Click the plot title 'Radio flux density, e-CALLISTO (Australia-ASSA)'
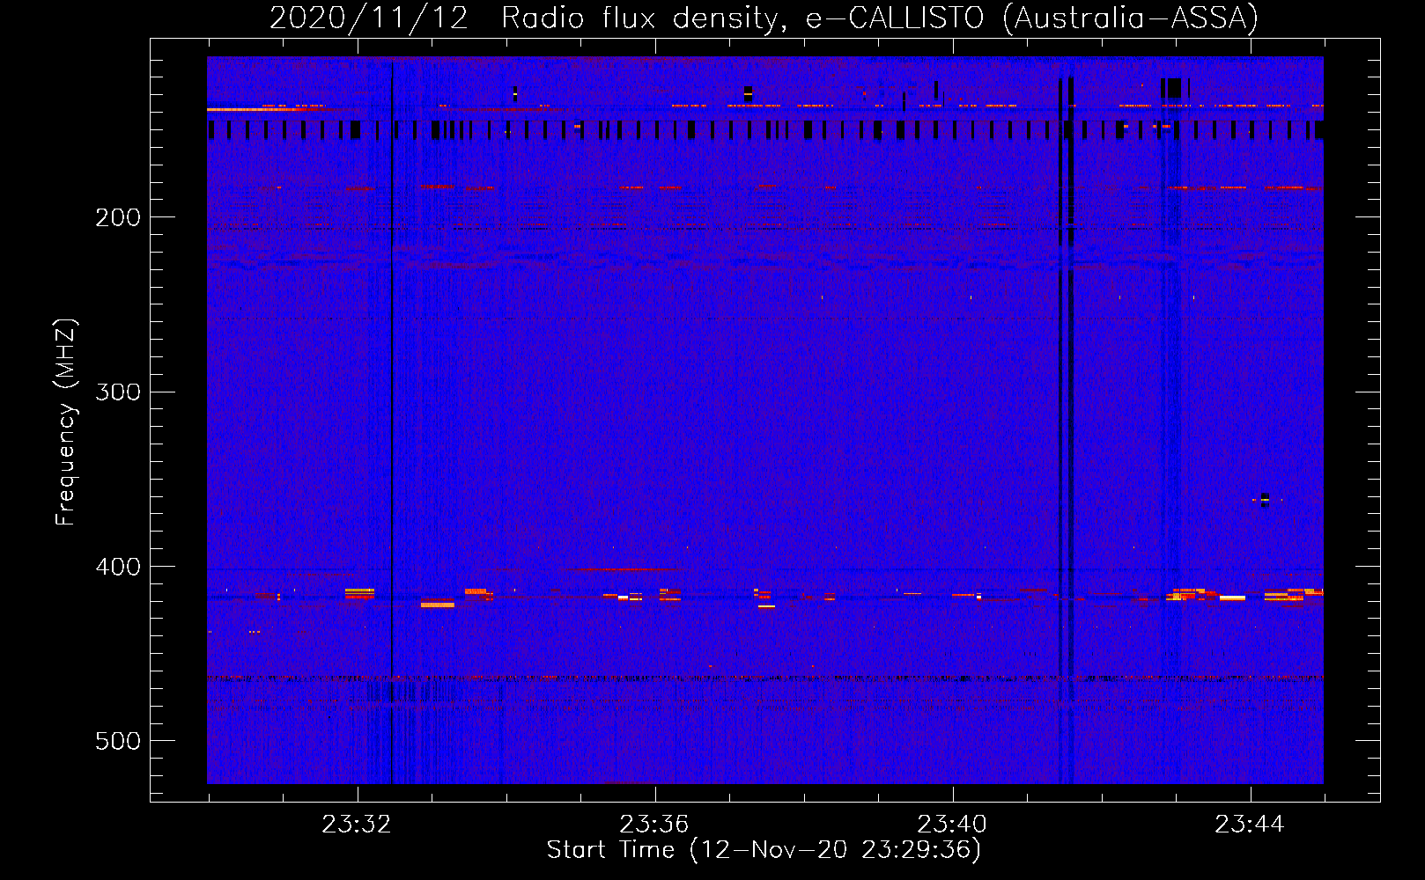The image size is (1425, 880). (x=880, y=18)
